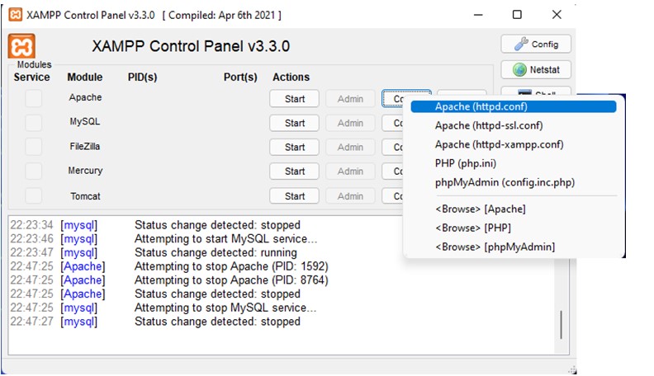Screen dimensions: 654x376
Task: Click the window resize grip corner
Action: coord(571,369)
